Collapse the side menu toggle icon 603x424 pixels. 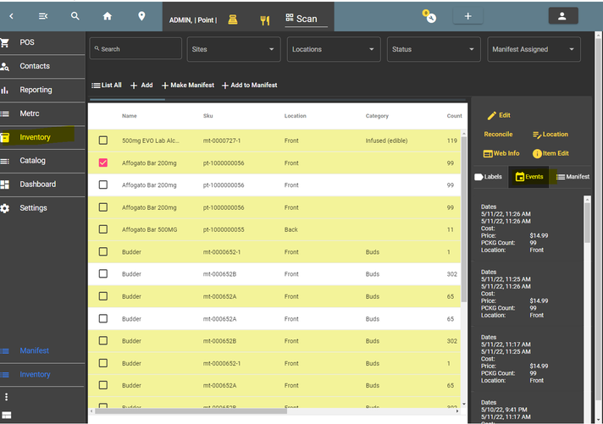coord(43,16)
